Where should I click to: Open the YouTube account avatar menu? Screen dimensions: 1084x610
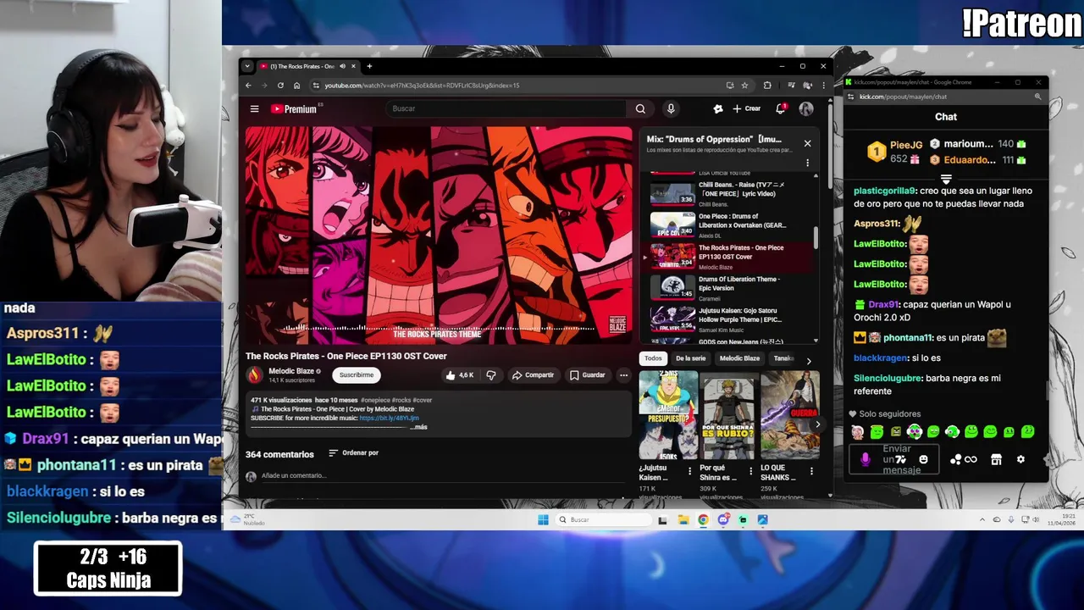[806, 108]
